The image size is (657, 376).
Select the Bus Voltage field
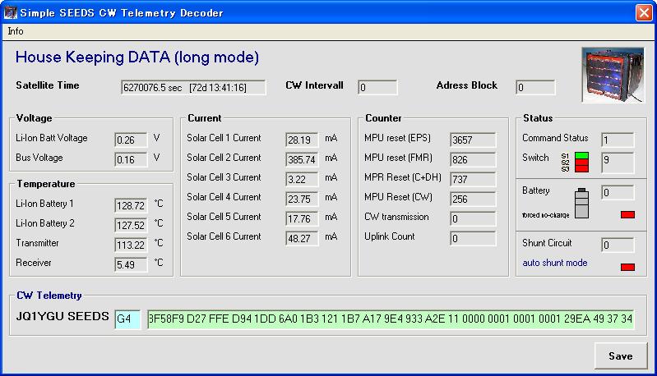click(131, 159)
